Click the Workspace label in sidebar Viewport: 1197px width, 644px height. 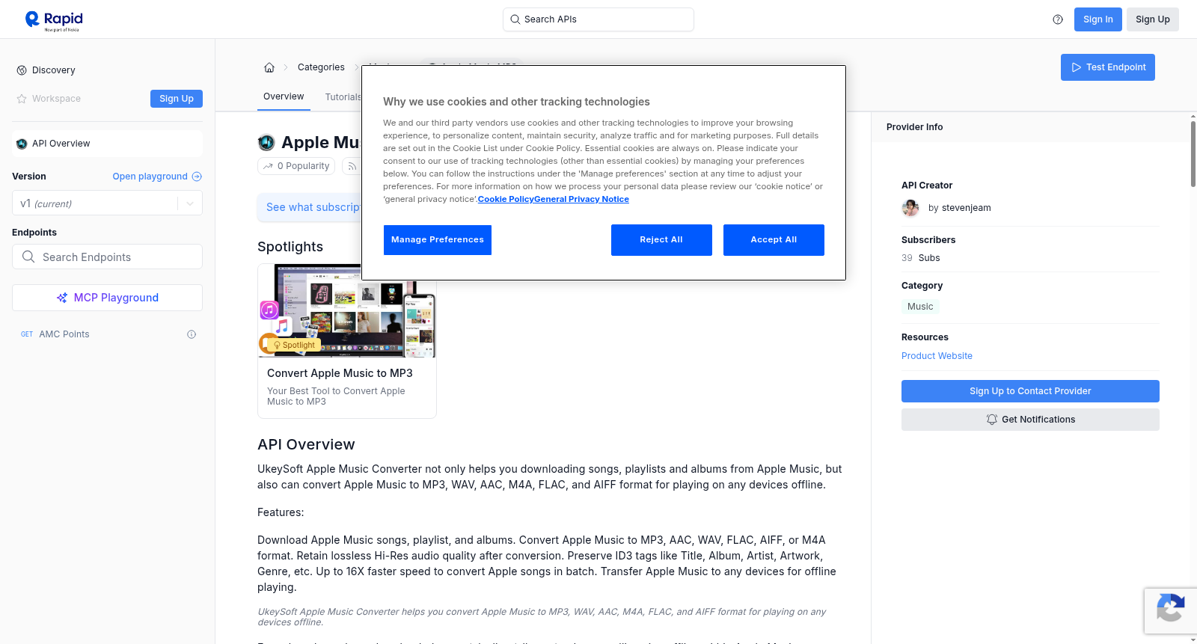56,99
